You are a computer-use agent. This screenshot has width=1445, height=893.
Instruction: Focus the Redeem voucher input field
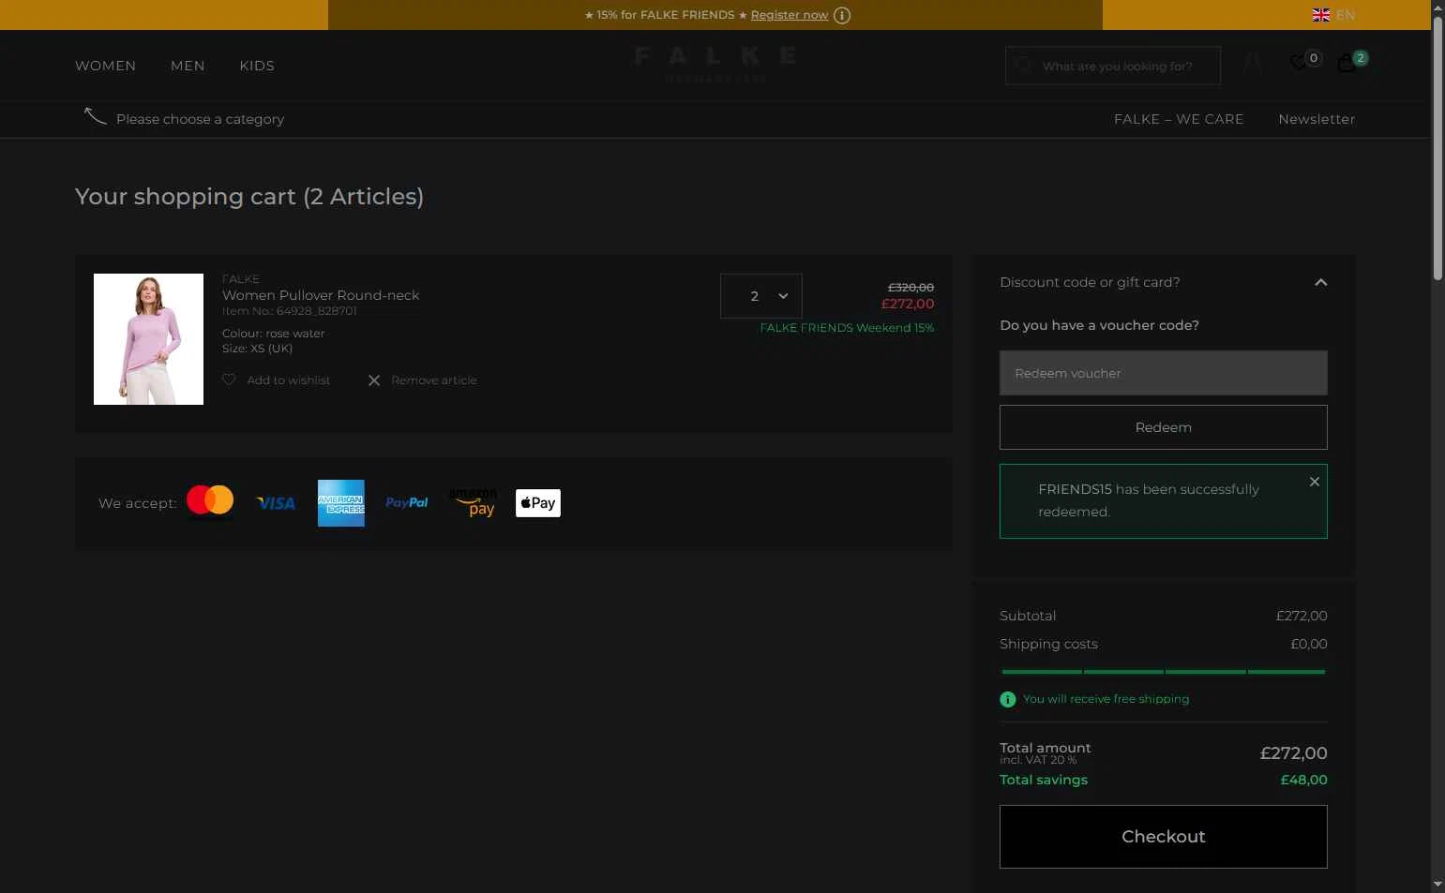[x=1164, y=373]
